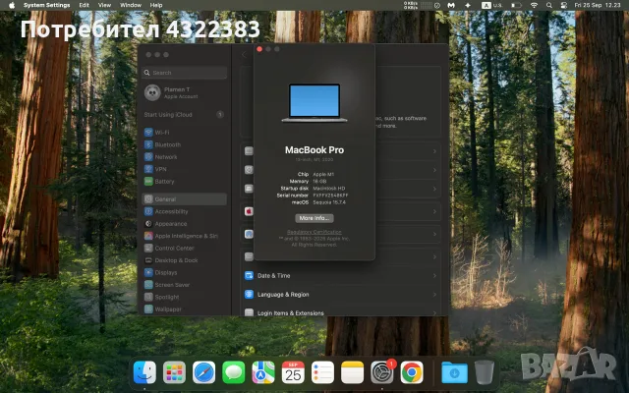Open the System Settings menu
The width and height of the screenshot is (629, 393).
46,5
